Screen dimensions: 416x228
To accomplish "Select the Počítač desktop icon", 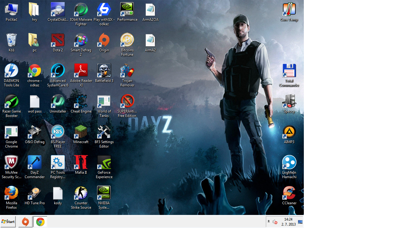I will click(x=11, y=12).
